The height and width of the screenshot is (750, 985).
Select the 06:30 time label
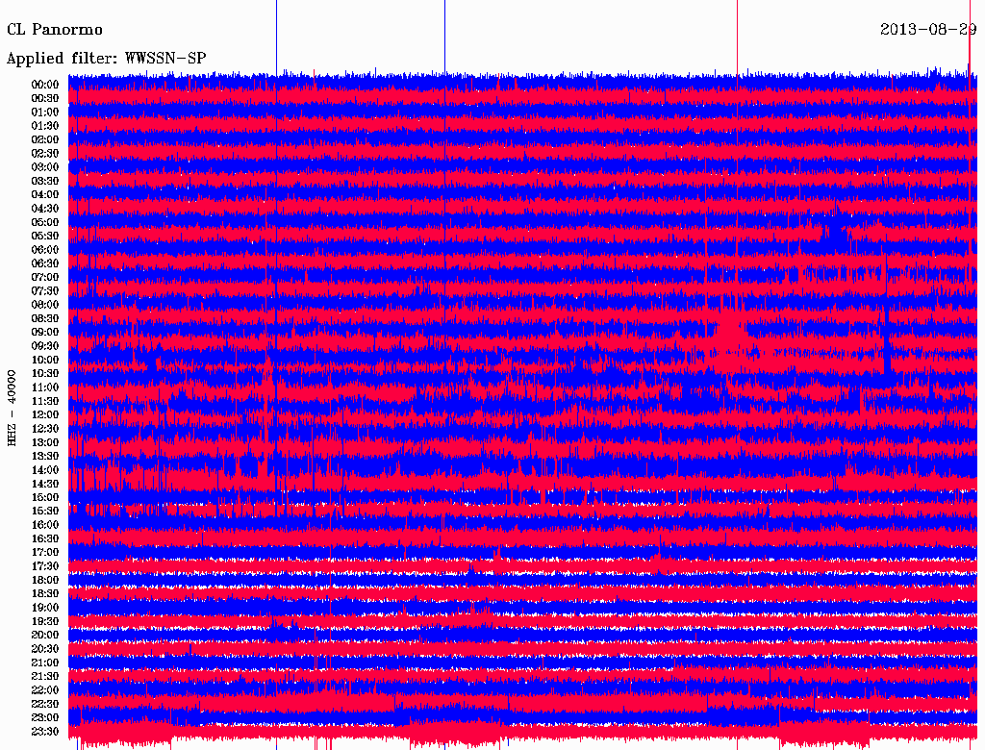[x=45, y=263]
